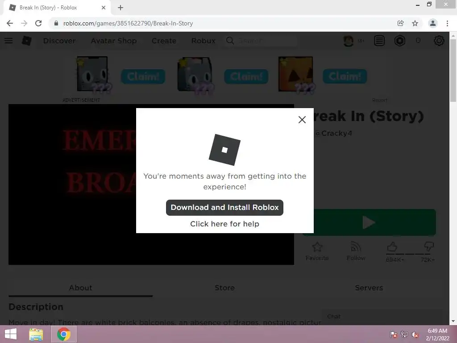Click the game video thumbnail
Image resolution: width=457 pixels, height=343 pixels.
(72, 184)
